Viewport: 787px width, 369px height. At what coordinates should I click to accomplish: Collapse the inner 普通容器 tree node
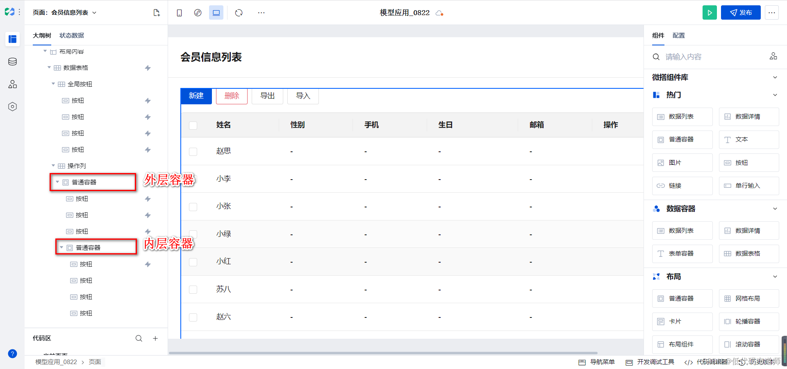tap(61, 248)
